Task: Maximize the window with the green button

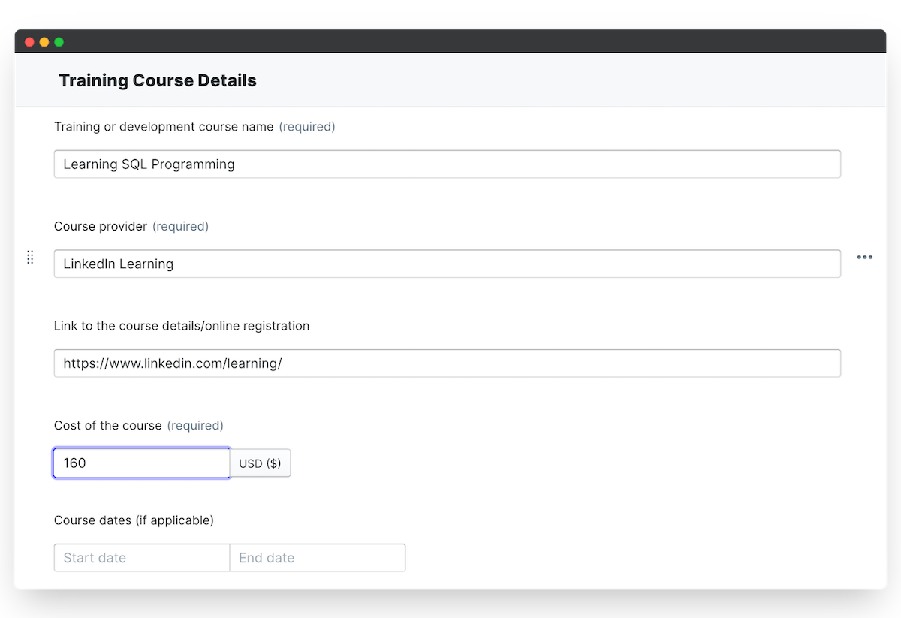Action: click(x=59, y=42)
